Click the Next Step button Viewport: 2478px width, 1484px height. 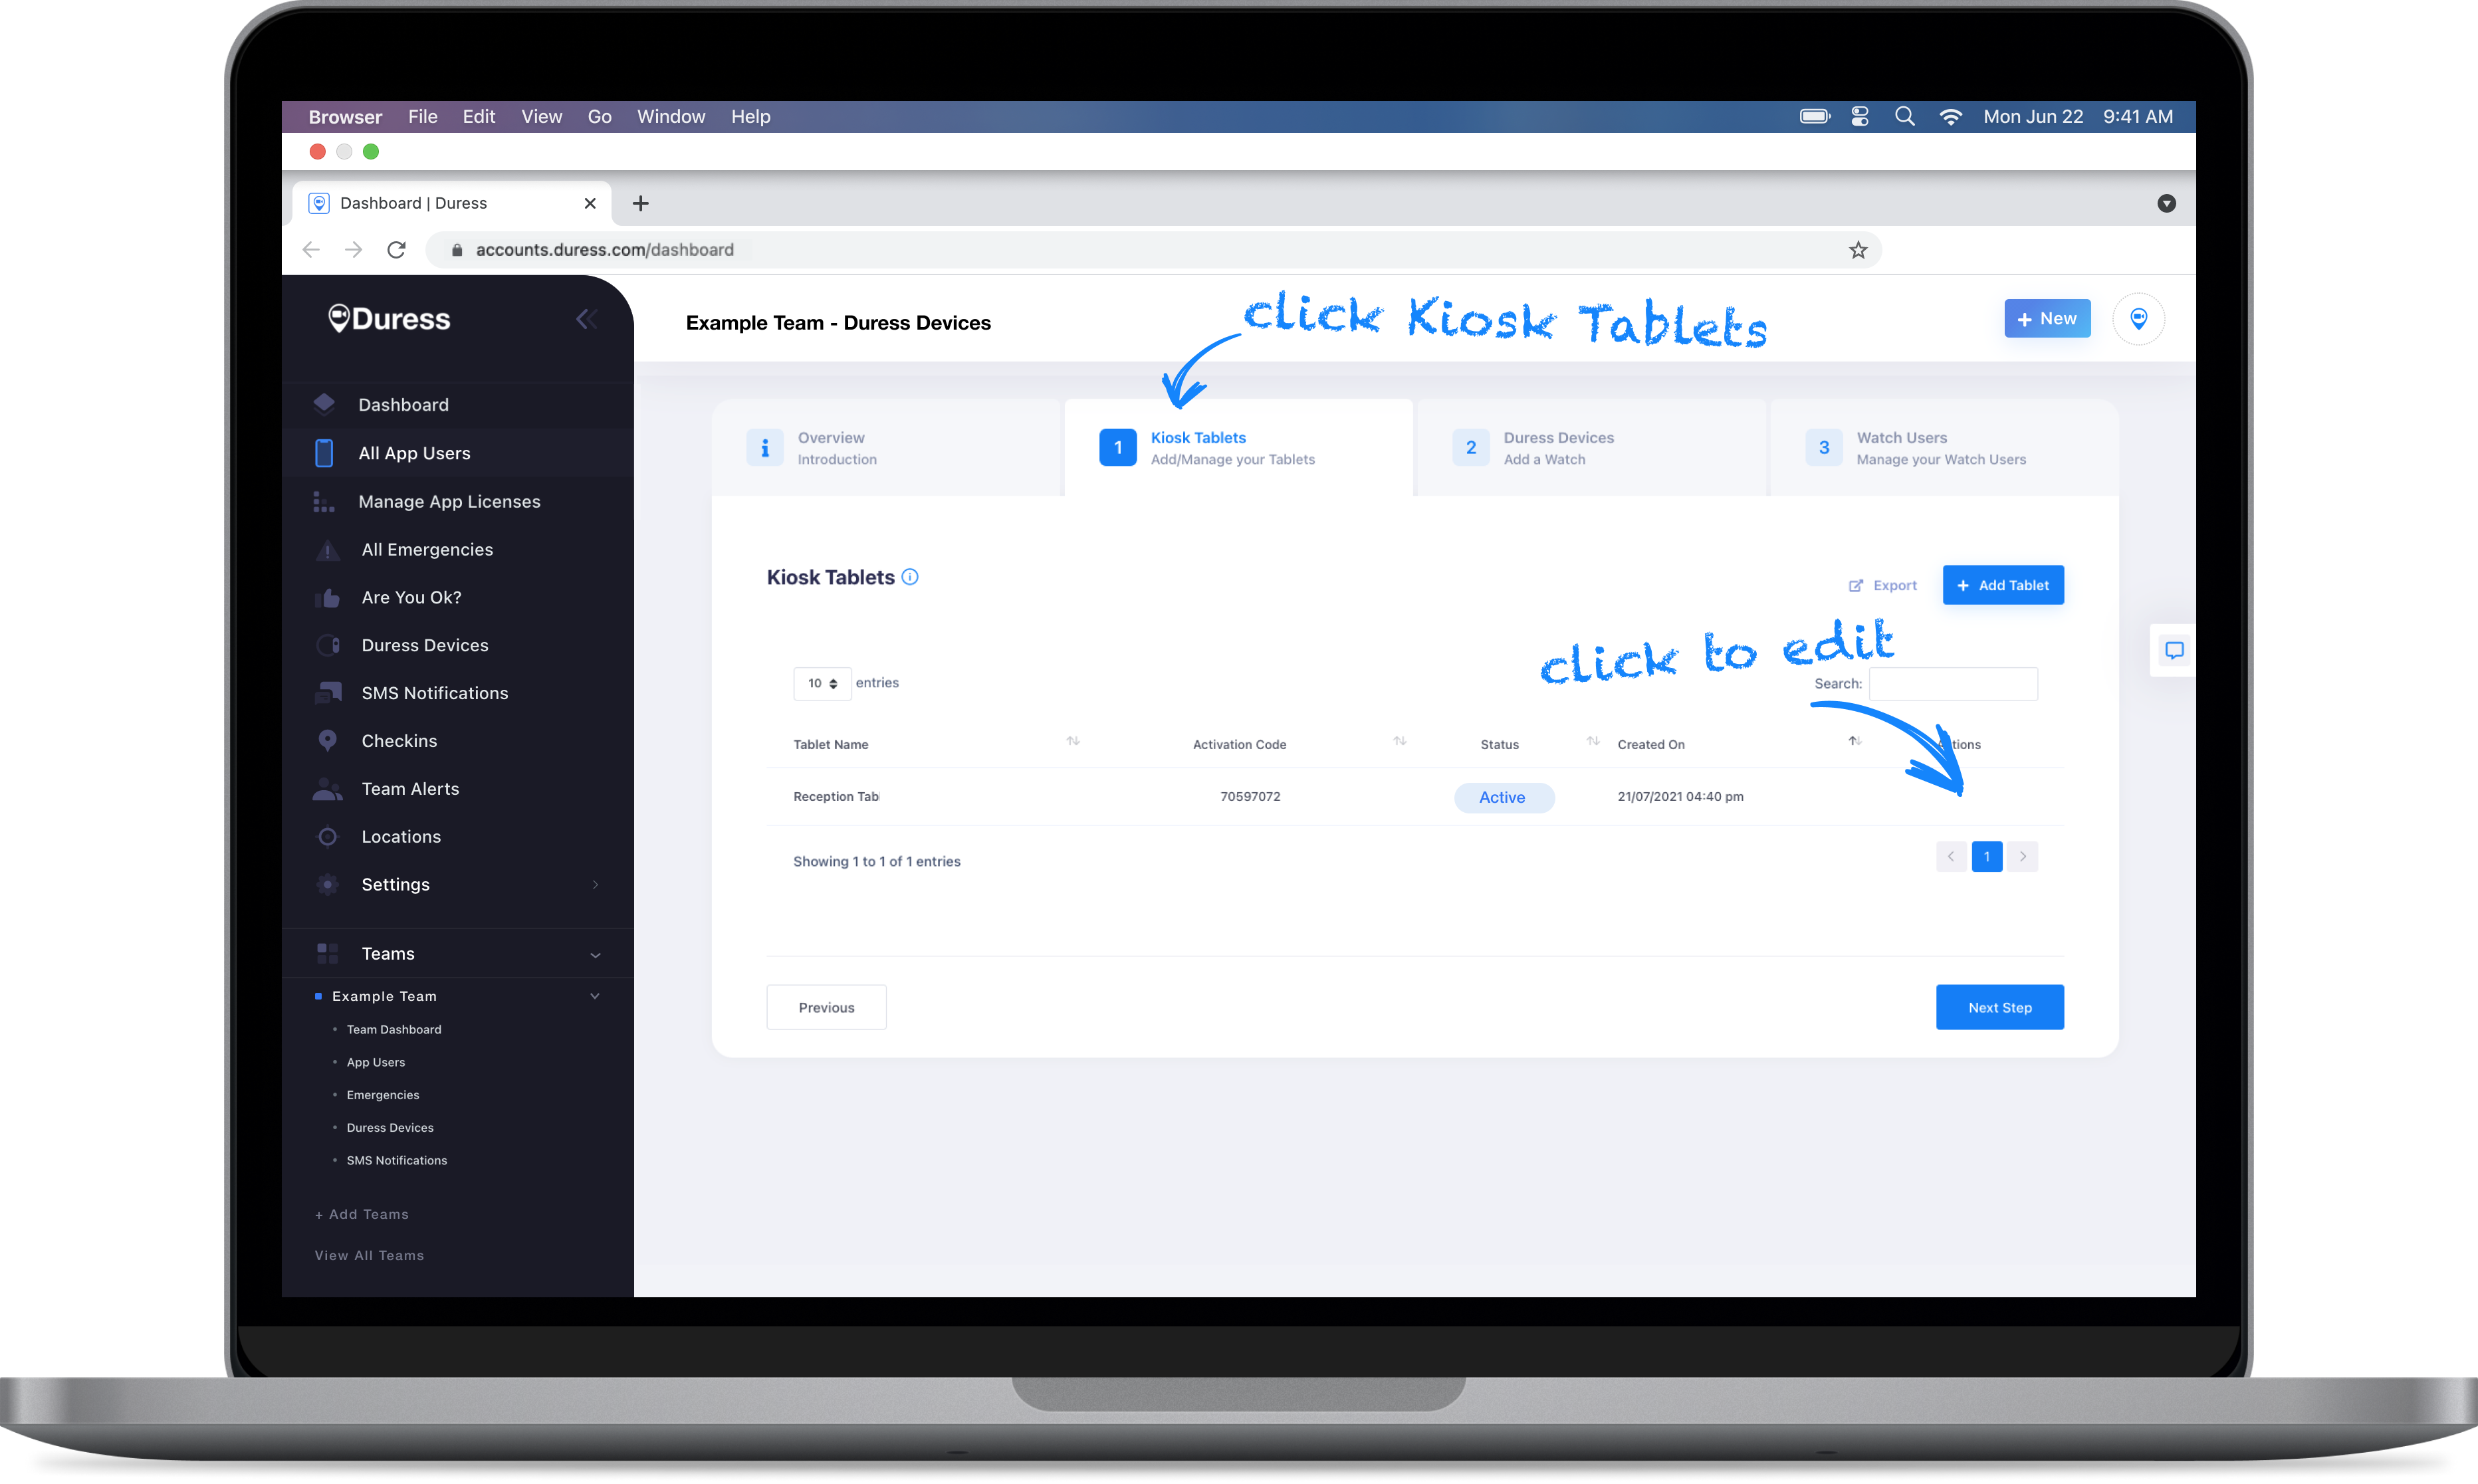click(2001, 1007)
